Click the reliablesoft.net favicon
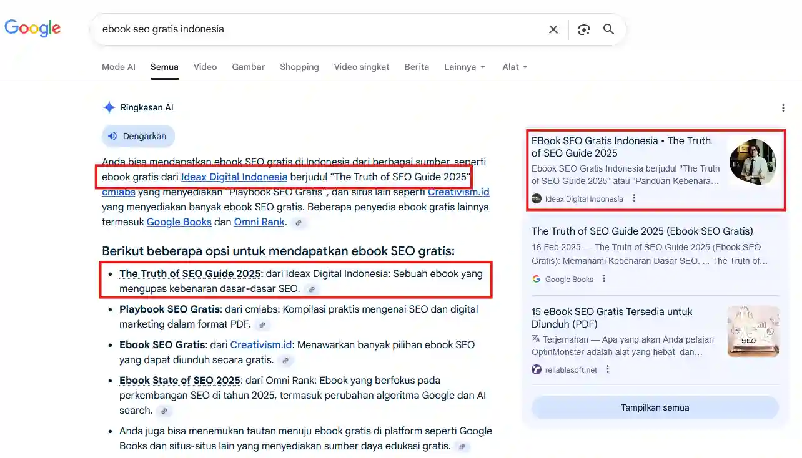 pyautogui.click(x=537, y=369)
